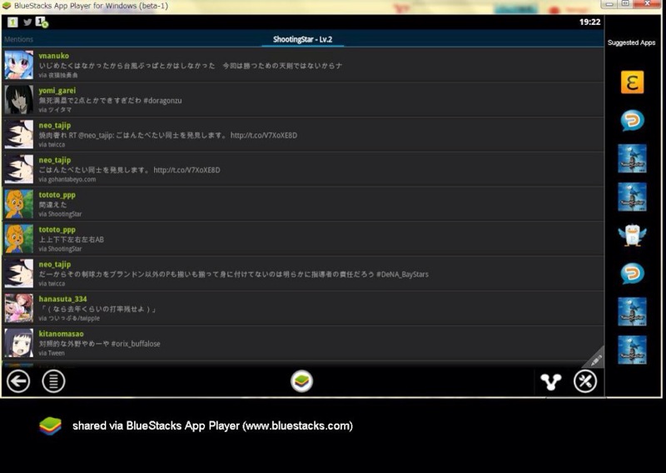Tap the #doragonzu hashtag
The height and width of the screenshot is (473, 666).
click(162, 100)
